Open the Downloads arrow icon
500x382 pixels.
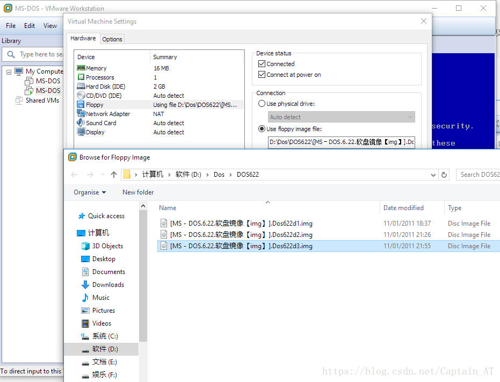(x=85, y=284)
